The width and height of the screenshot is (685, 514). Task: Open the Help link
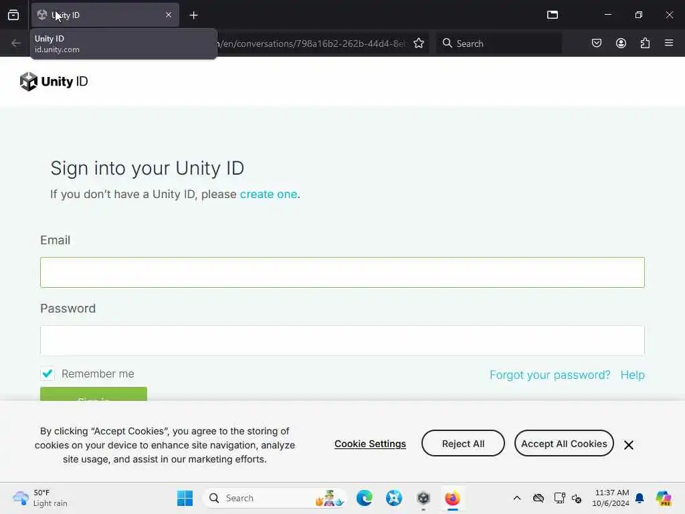pyautogui.click(x=632, y=375)
